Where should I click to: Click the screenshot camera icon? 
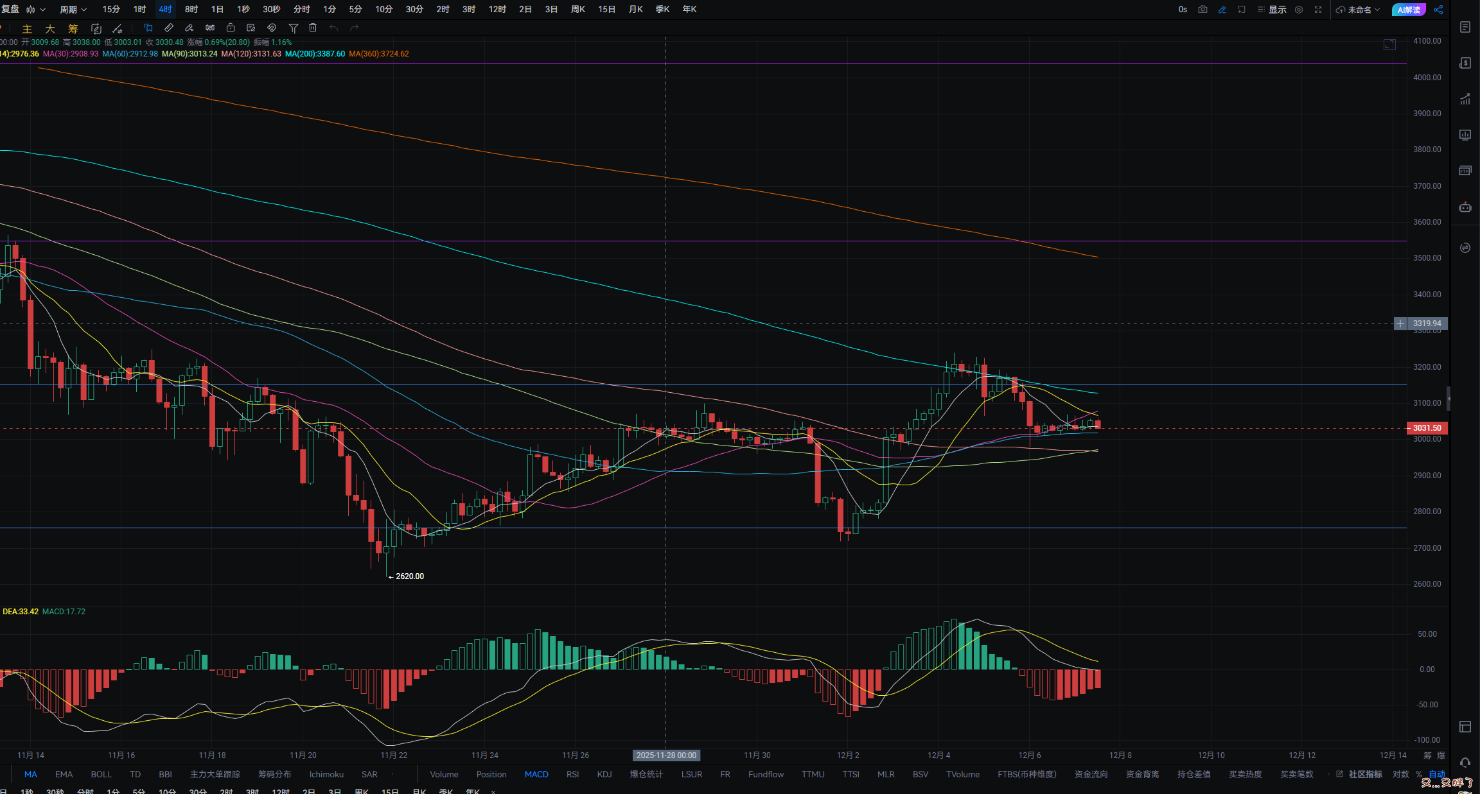pos(1202,10)
